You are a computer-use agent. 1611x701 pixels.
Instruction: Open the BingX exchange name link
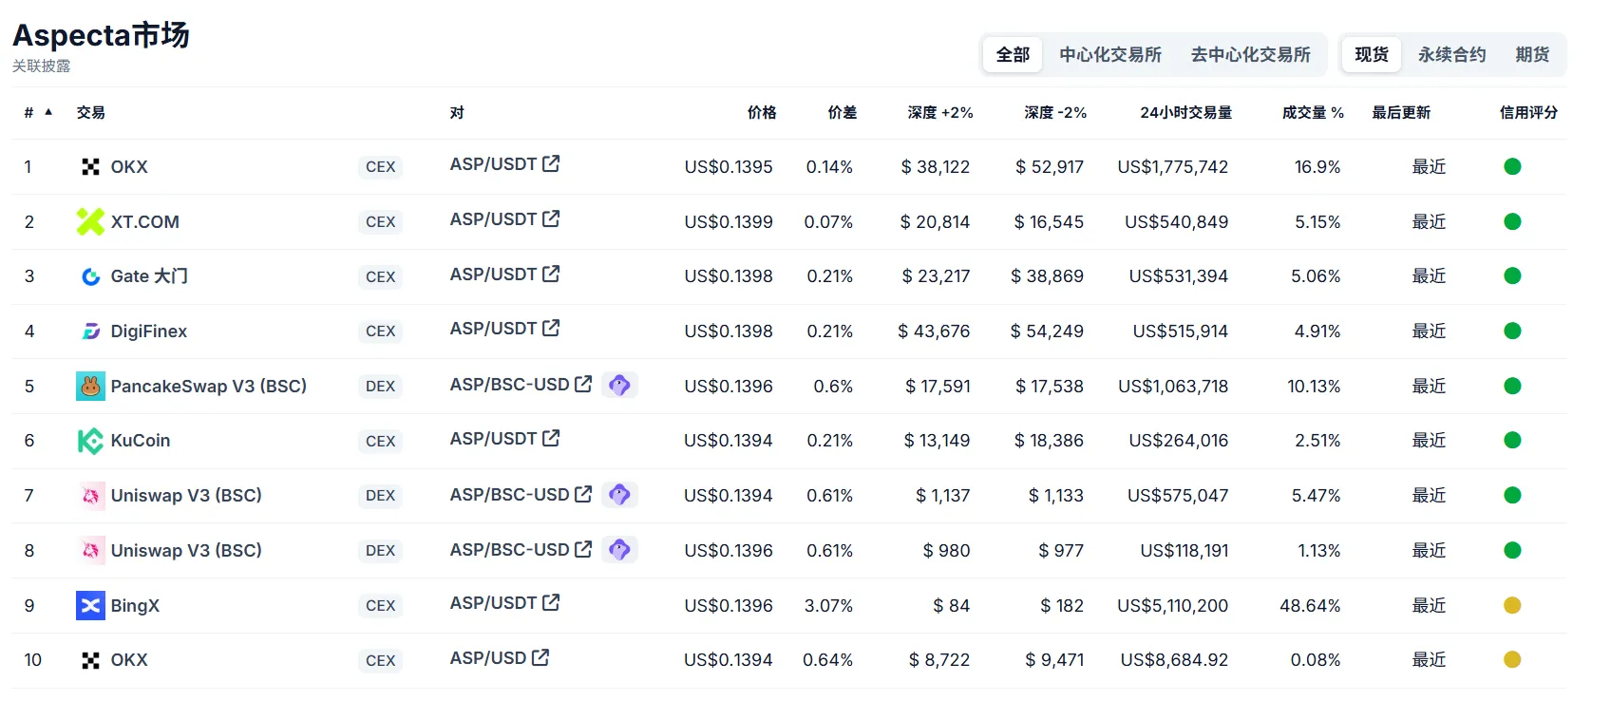click(x=135, y=606)
